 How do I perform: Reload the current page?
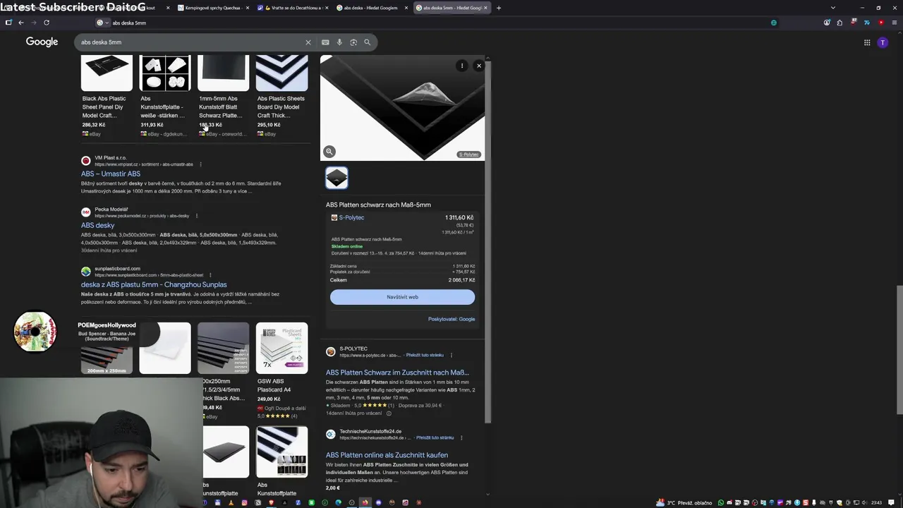[47, 23]
